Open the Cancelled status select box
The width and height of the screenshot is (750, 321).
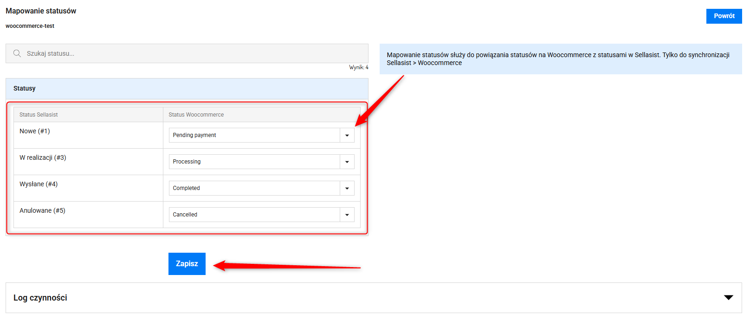pyautogui.click(x=254, y=215)
